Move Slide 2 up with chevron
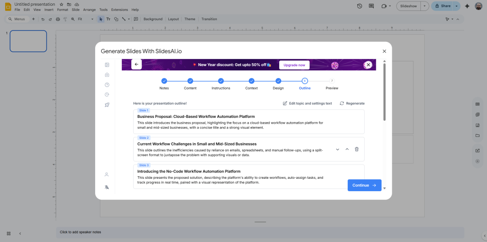This screenshot has height=242, width=487. pyautogui.click(x=347, y=149)
